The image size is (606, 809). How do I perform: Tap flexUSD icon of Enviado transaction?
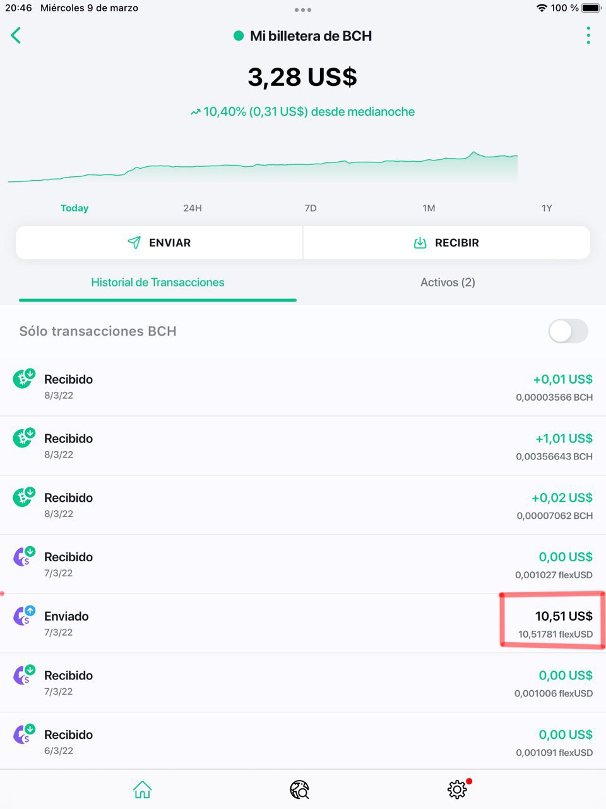24,616
